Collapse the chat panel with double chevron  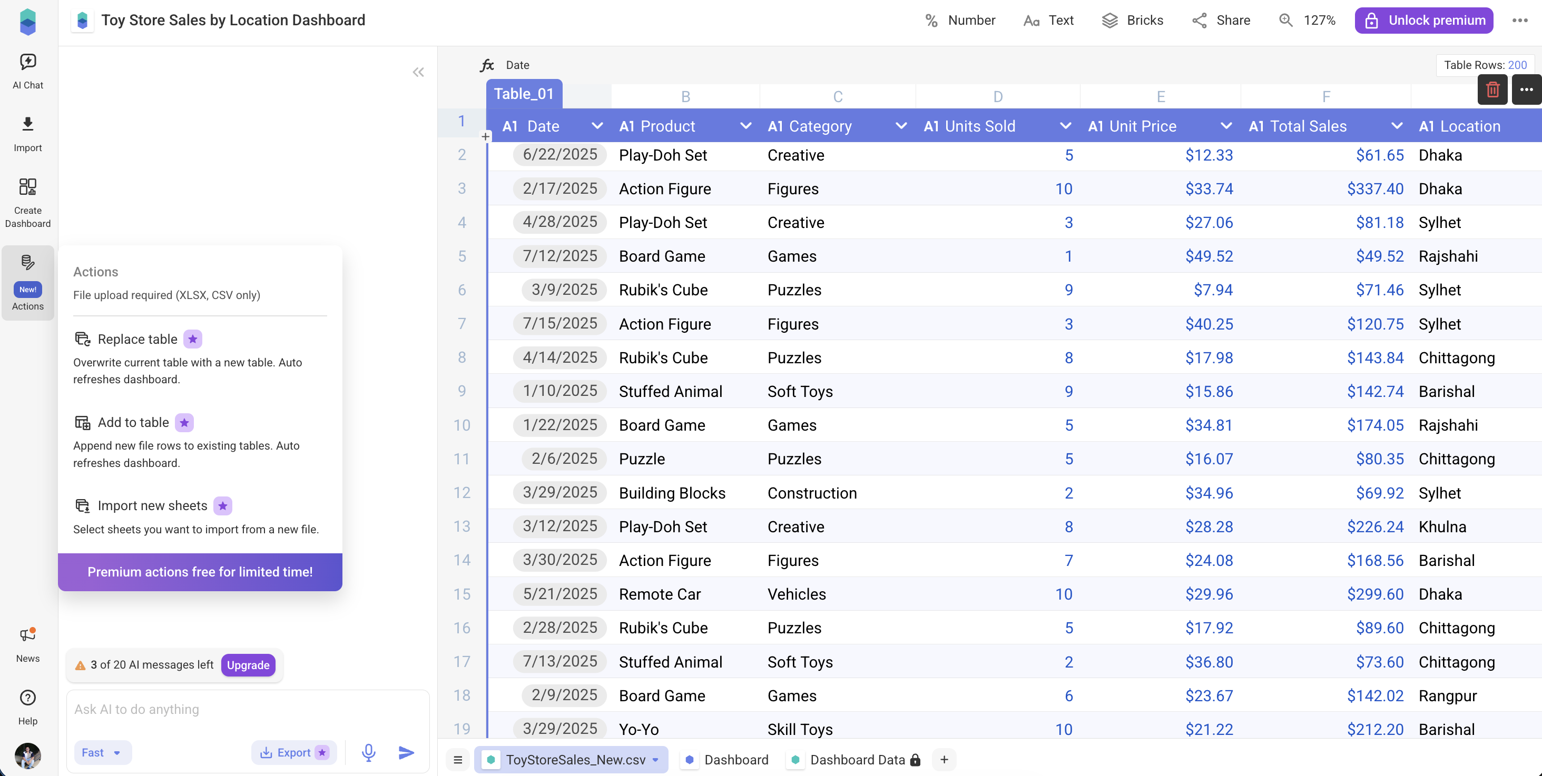point(418,73)
